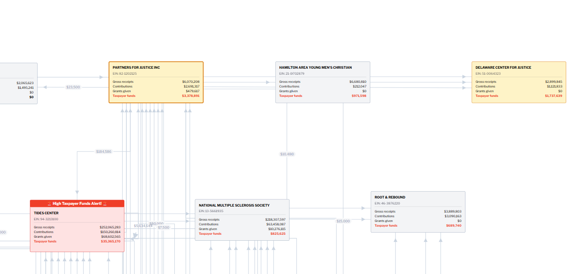
Task: Click taxpayer funds amount $3,378,891
Action: [x=191, y=96]
